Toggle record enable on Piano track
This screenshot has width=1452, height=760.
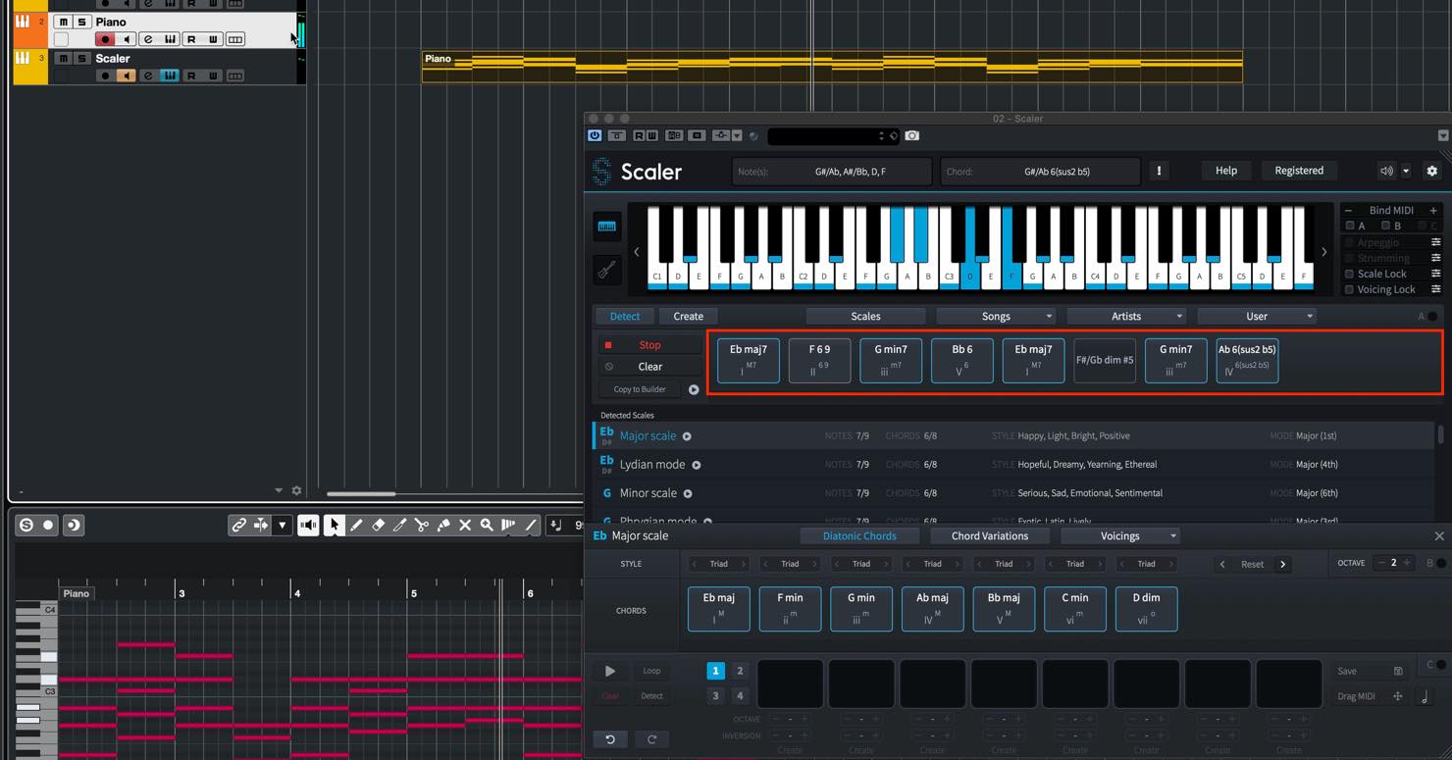pyautogui.click(x=105, y=39)
